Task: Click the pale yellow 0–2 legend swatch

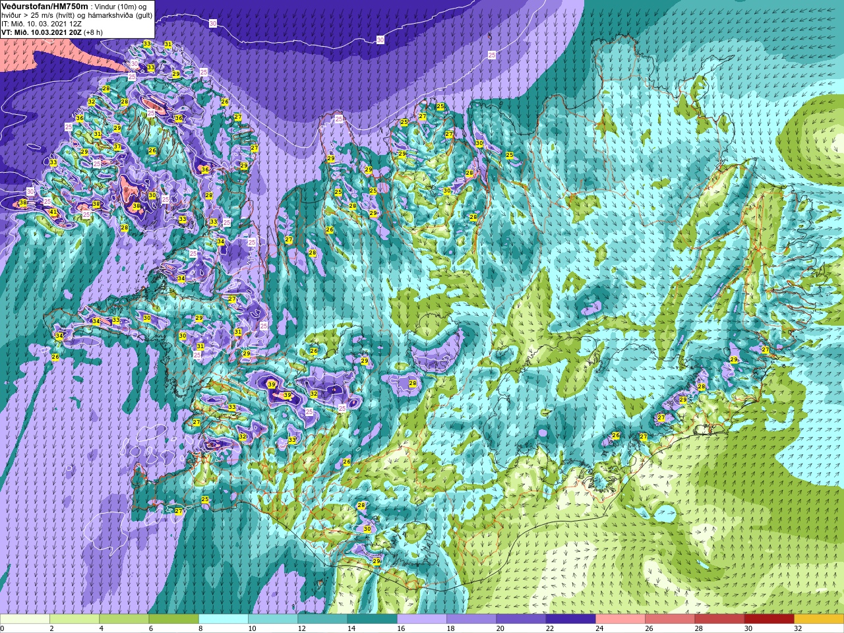Action: point(25,619)
